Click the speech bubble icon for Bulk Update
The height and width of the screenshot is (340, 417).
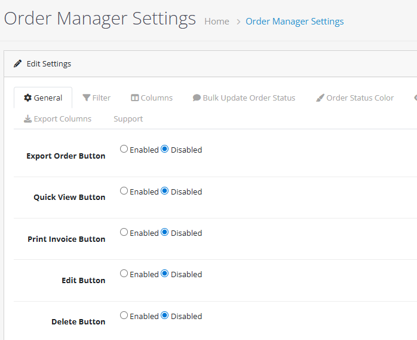197,98
